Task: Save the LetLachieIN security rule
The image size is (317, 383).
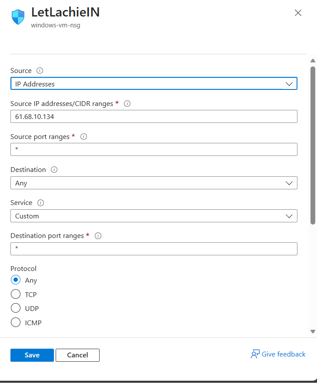Action: coord(32,355)
